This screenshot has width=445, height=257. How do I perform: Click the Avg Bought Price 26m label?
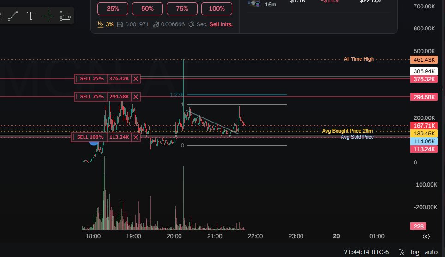[347, 131]
